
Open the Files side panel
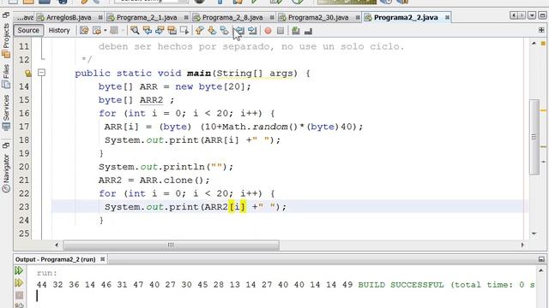6,76
